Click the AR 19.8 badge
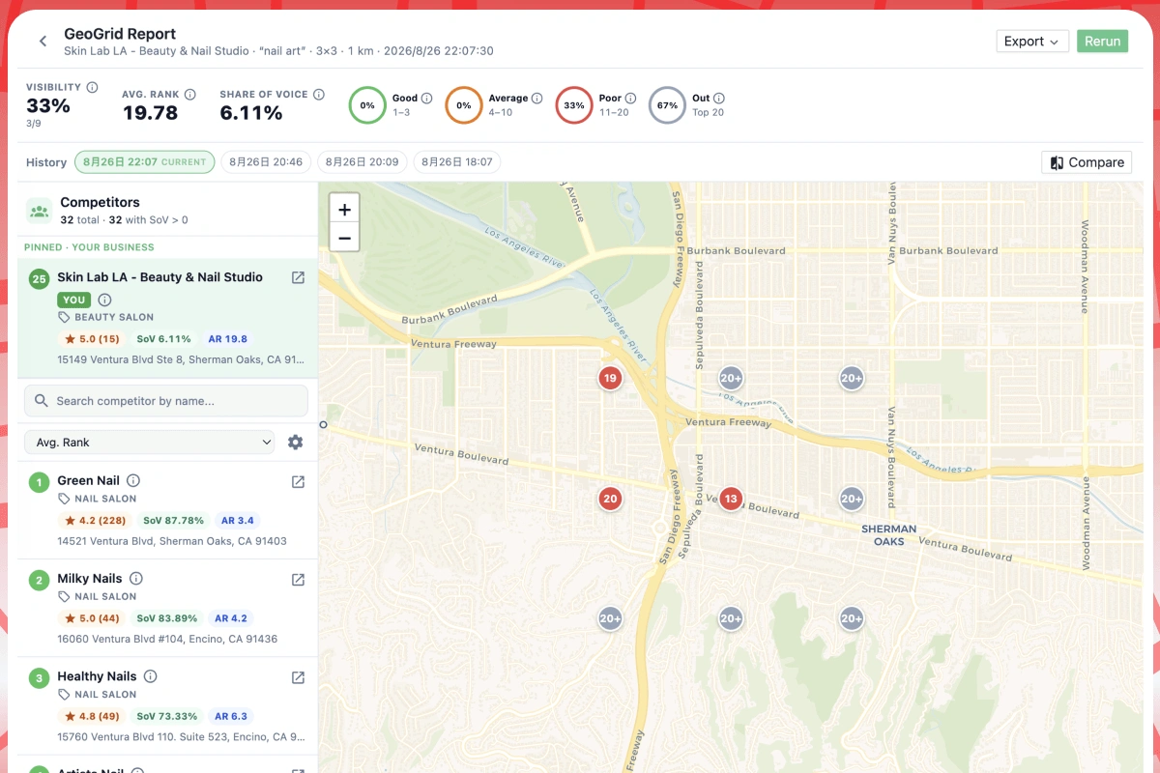Screen dimensions: 1160x773 227,339
